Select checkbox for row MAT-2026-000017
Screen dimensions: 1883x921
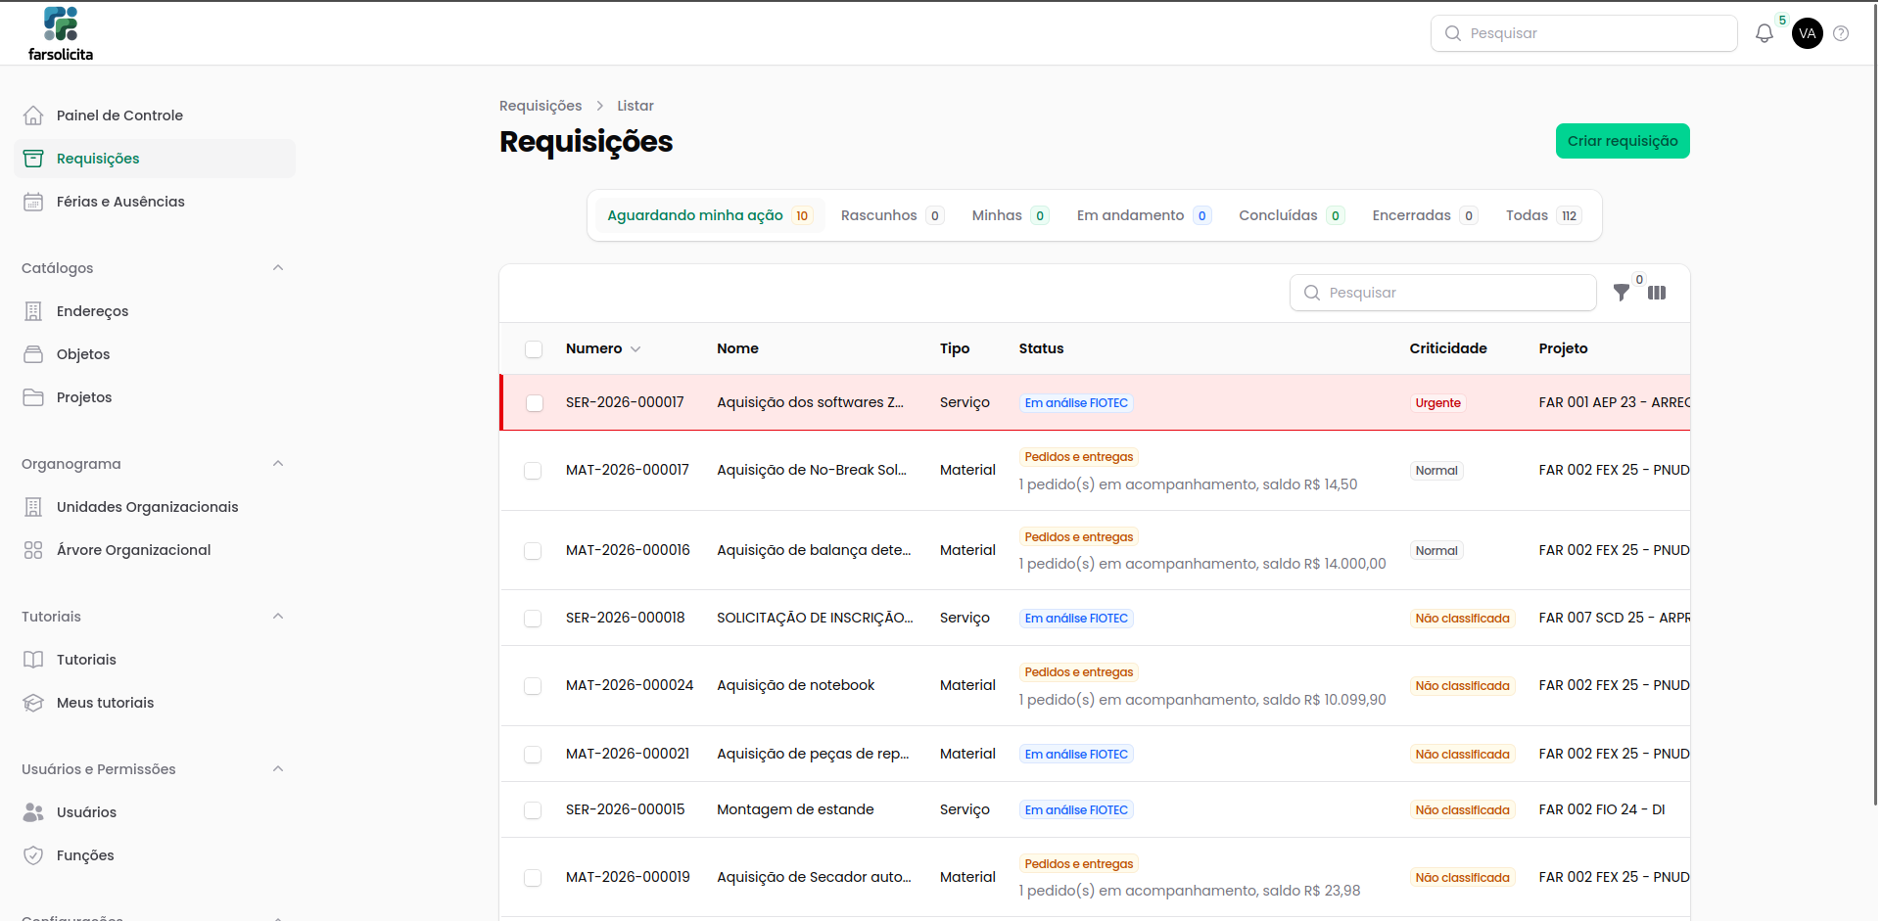point(533,471)
